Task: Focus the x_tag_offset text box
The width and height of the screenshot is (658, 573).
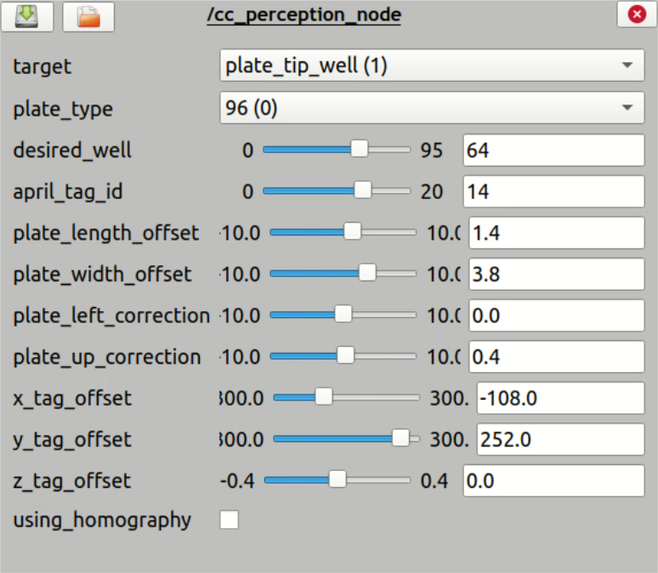Action: tap(560, 398)
